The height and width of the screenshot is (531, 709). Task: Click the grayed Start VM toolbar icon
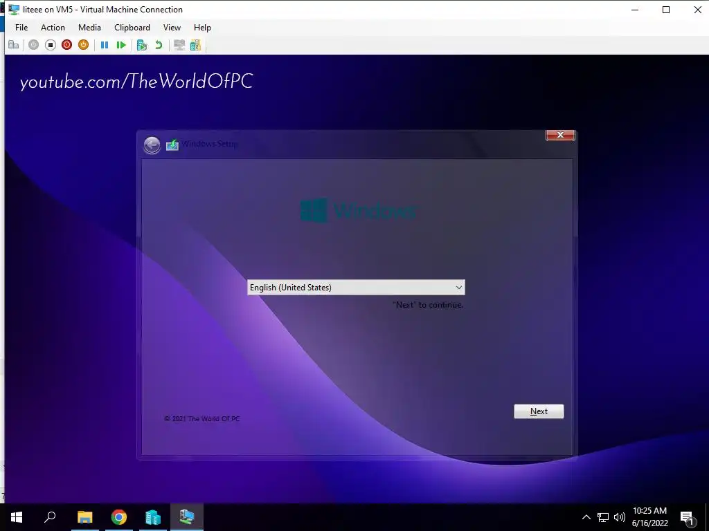(33, 45)
